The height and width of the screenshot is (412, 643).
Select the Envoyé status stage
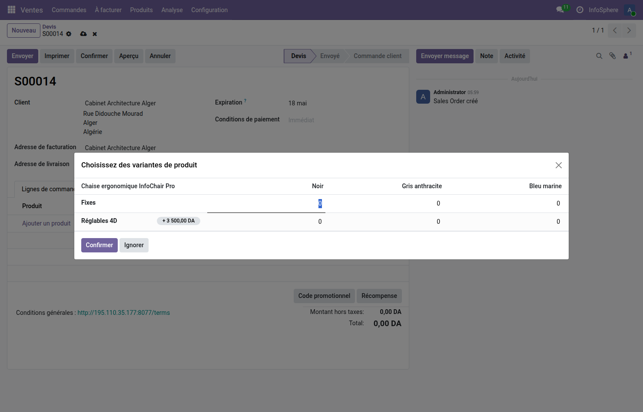330,56
